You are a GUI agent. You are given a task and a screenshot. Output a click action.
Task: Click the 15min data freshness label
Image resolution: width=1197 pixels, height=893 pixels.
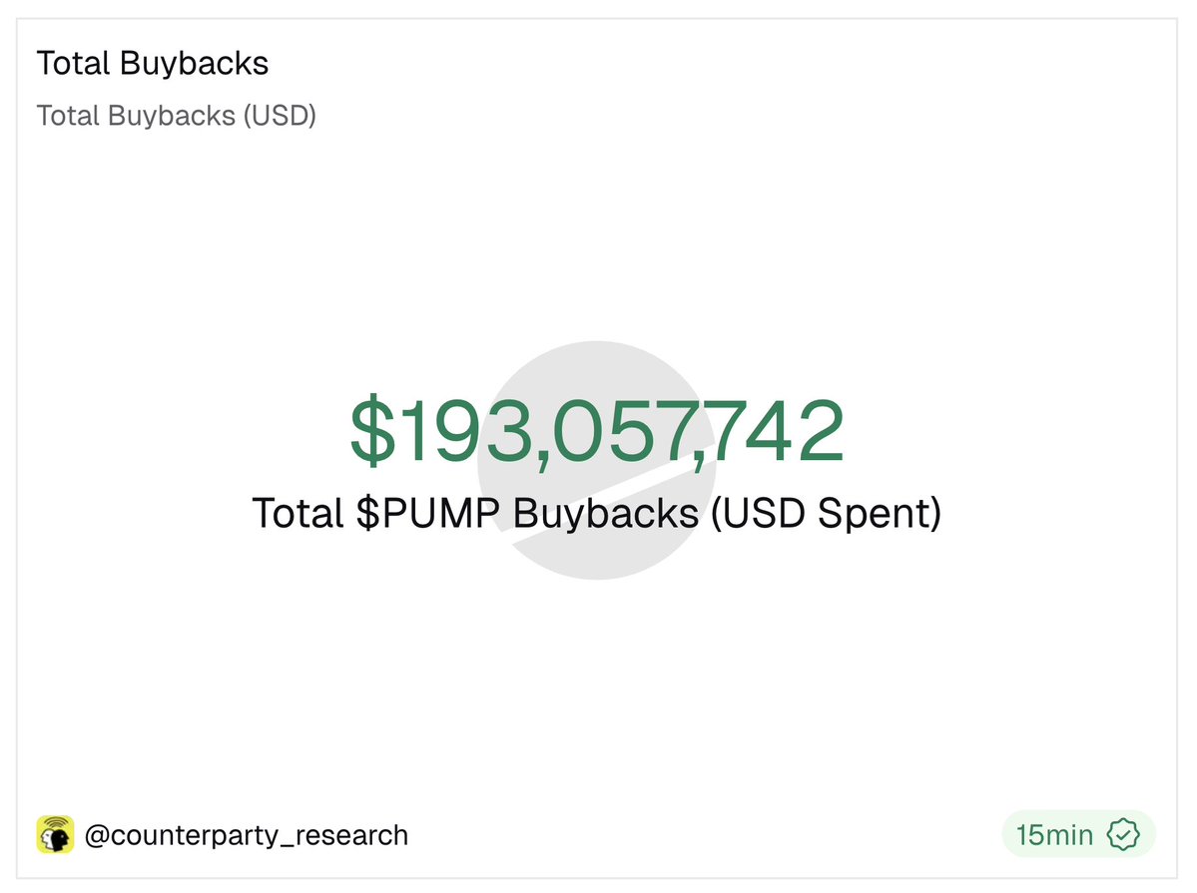point(1054,834)
